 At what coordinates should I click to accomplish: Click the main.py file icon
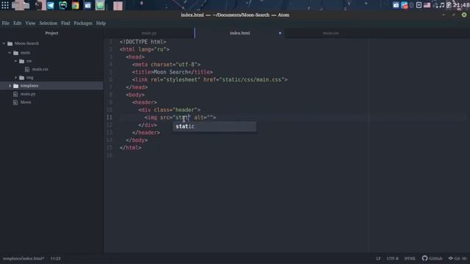pos(15,94)
